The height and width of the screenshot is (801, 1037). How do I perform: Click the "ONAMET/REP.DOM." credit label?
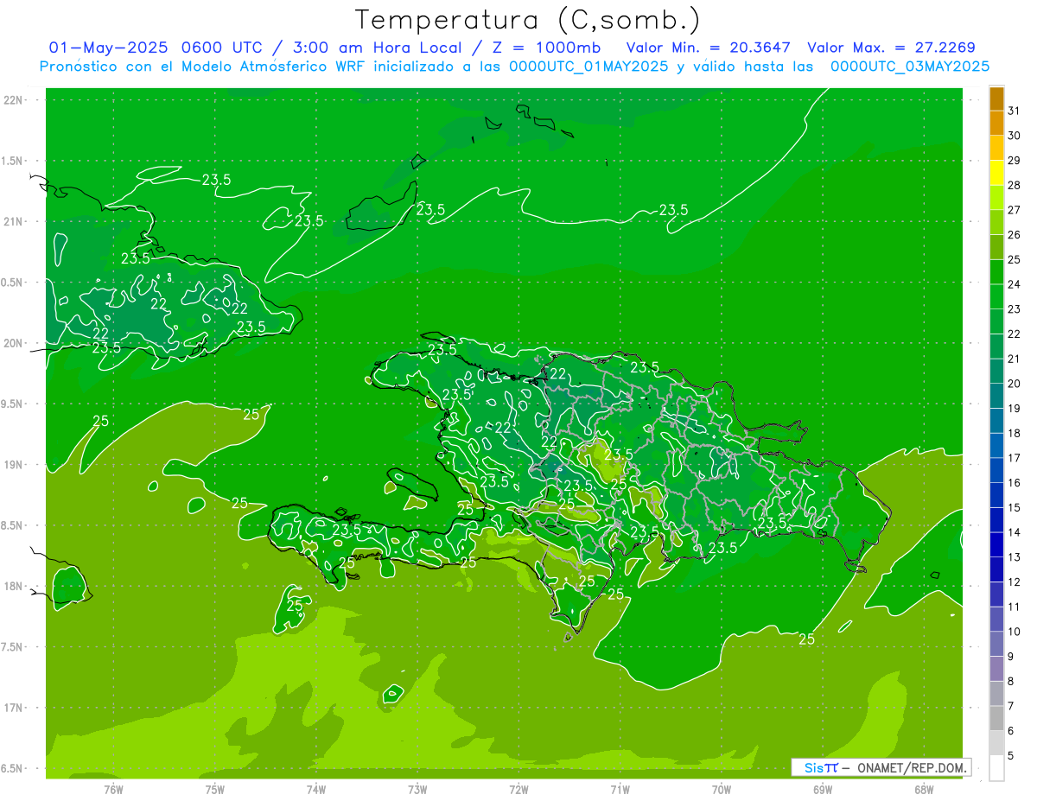click(x=914, y=767)
